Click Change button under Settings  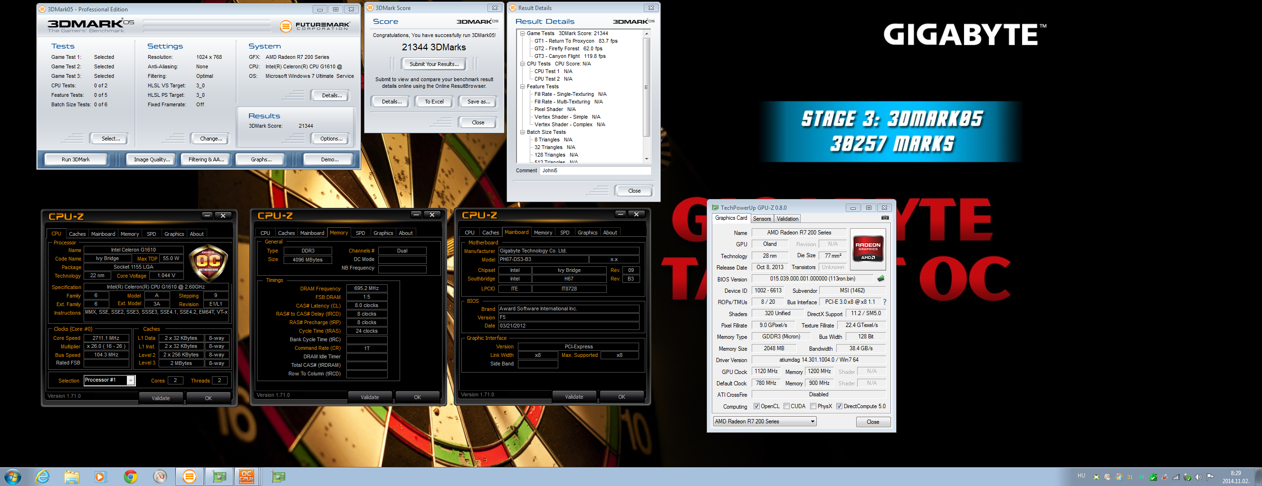coord(210,139)
